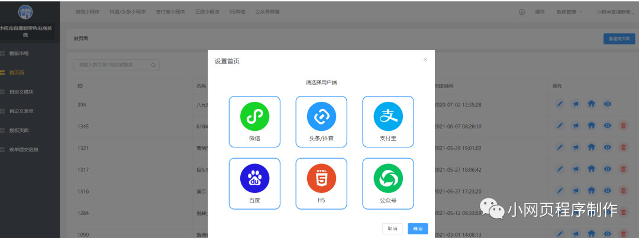Edit micro page ID 1317 with the pencil
This screenshot has width=639, height=238.
[560, 169]
